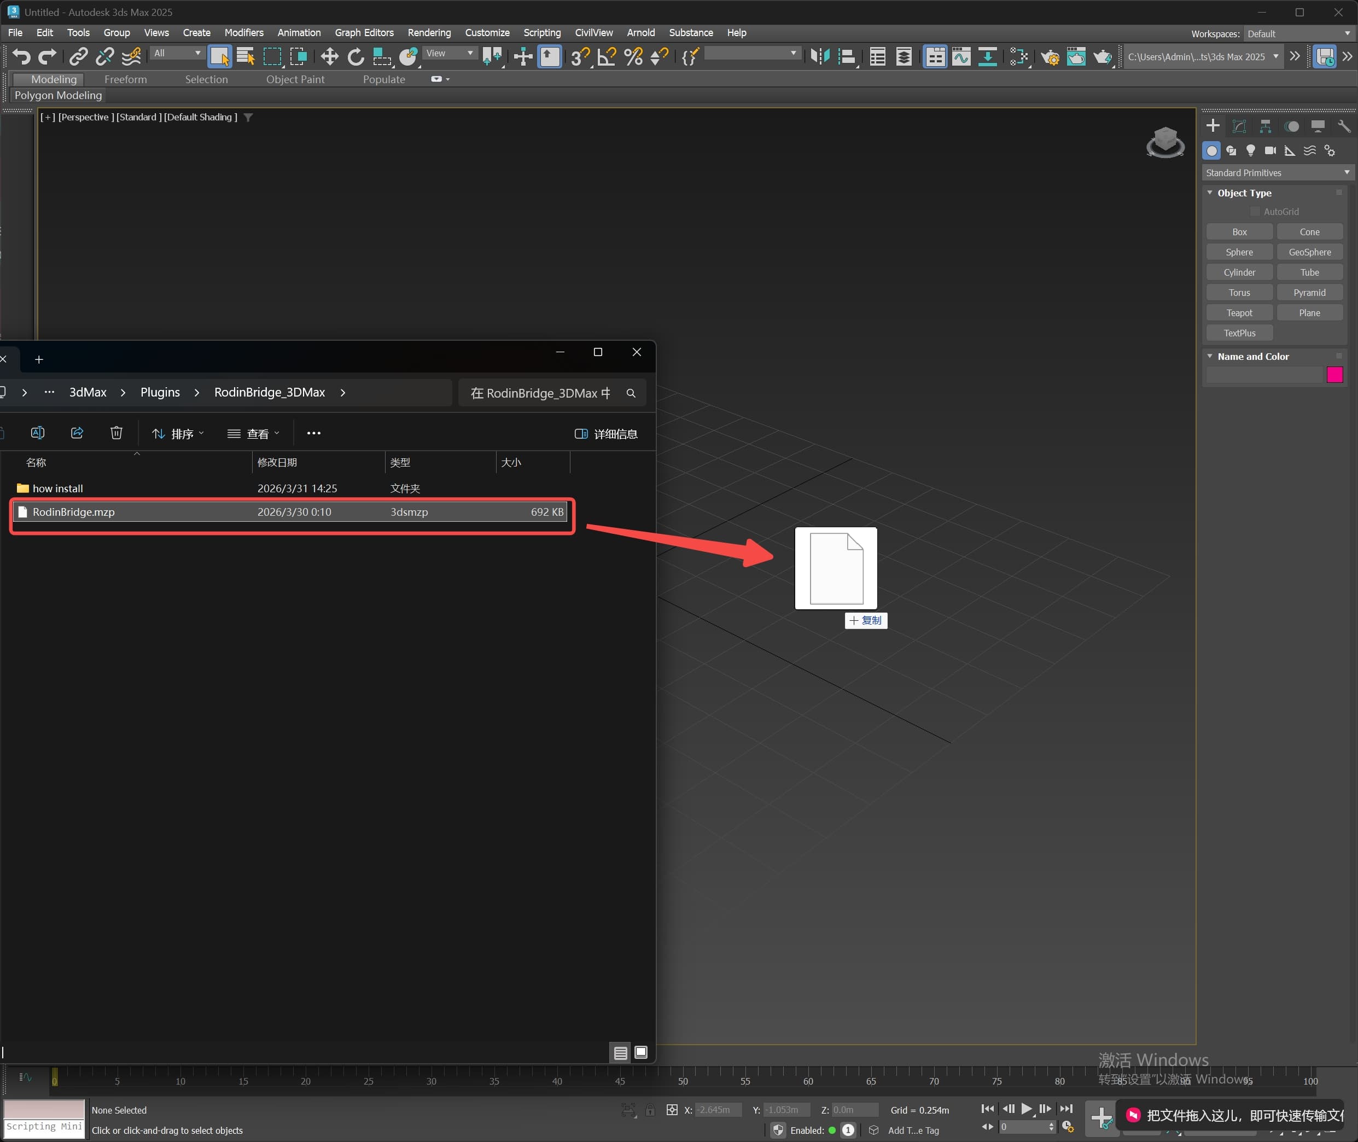The height and width of the screenshot is (1142, 1358).
Task: Click the time slider handle at frame 0
Action: [x=54, y=1076]
